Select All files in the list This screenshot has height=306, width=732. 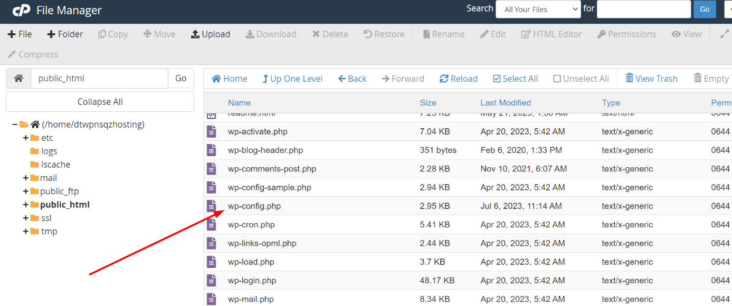[515, 78]
